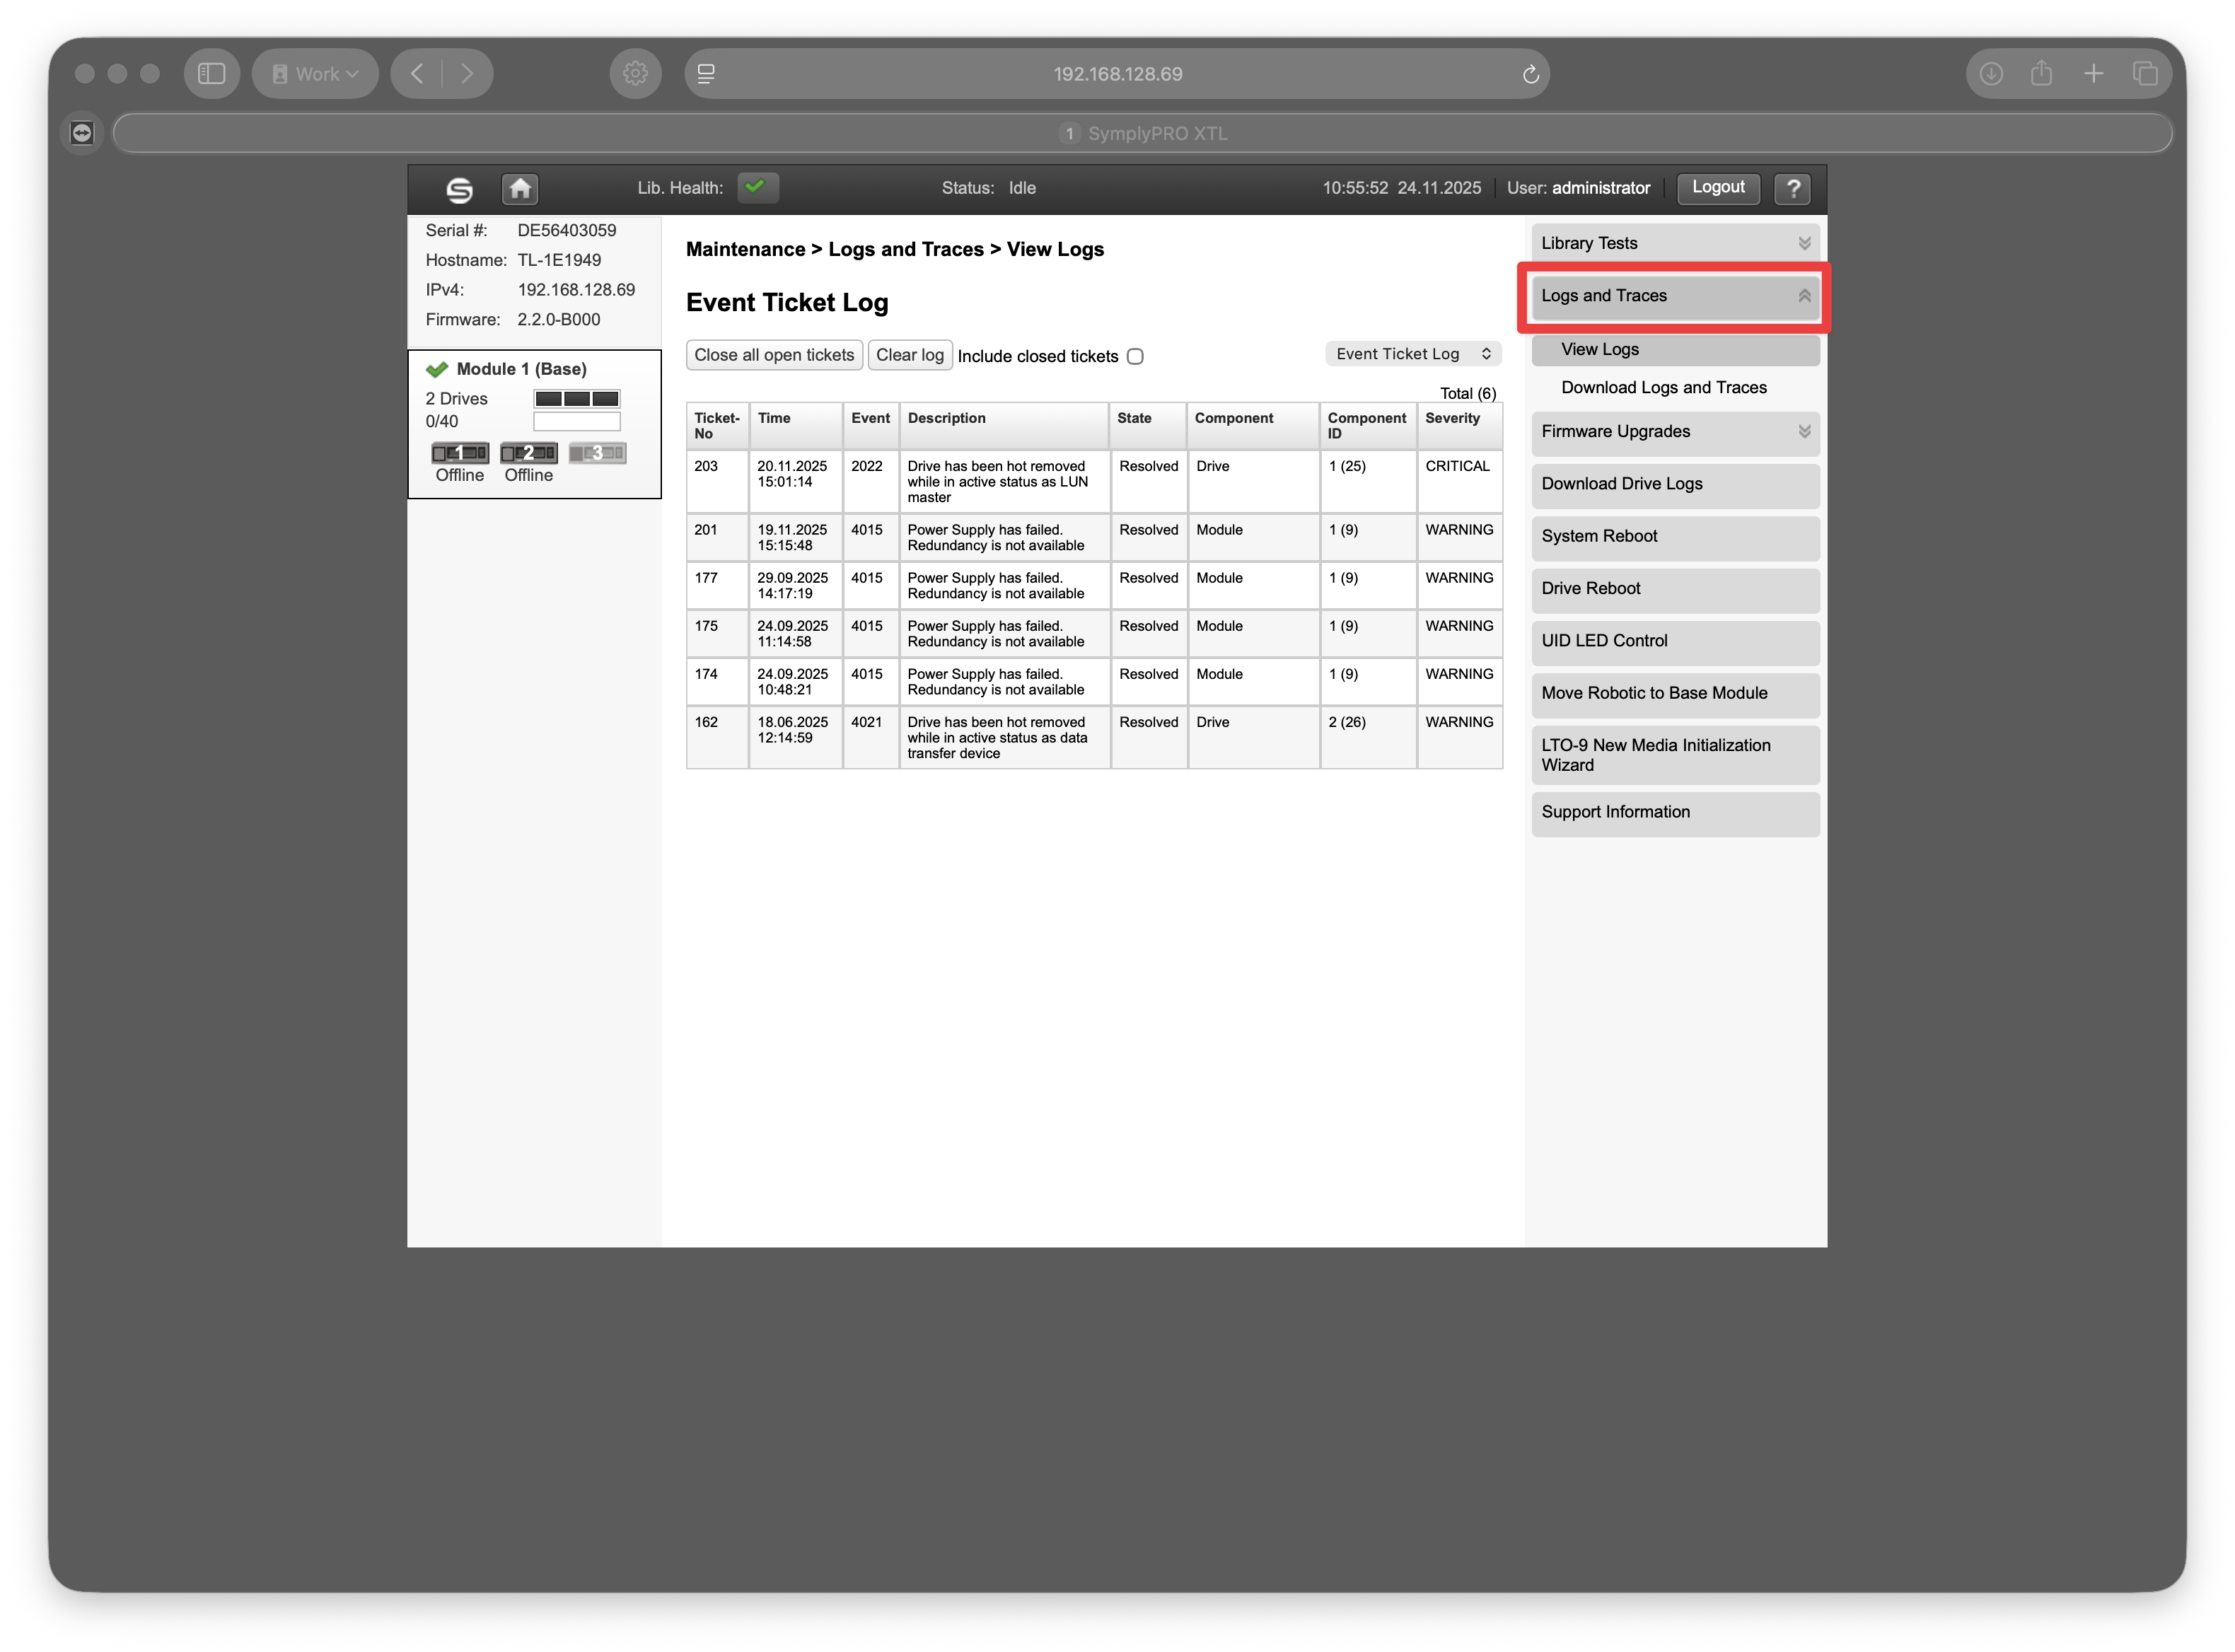Select the greyed drive 3 icon
Screen dimensions: 2235x1652
(x=597, y=453)
